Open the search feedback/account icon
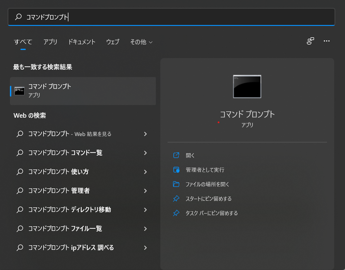 pos(310,41)
